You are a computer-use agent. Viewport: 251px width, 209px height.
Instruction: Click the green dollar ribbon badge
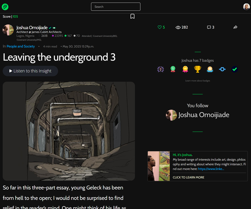click(x=173, y=69)
